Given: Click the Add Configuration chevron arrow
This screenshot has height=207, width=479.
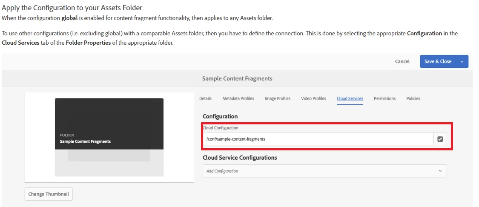Looking at the screenshot, I should tap(440, 171).
